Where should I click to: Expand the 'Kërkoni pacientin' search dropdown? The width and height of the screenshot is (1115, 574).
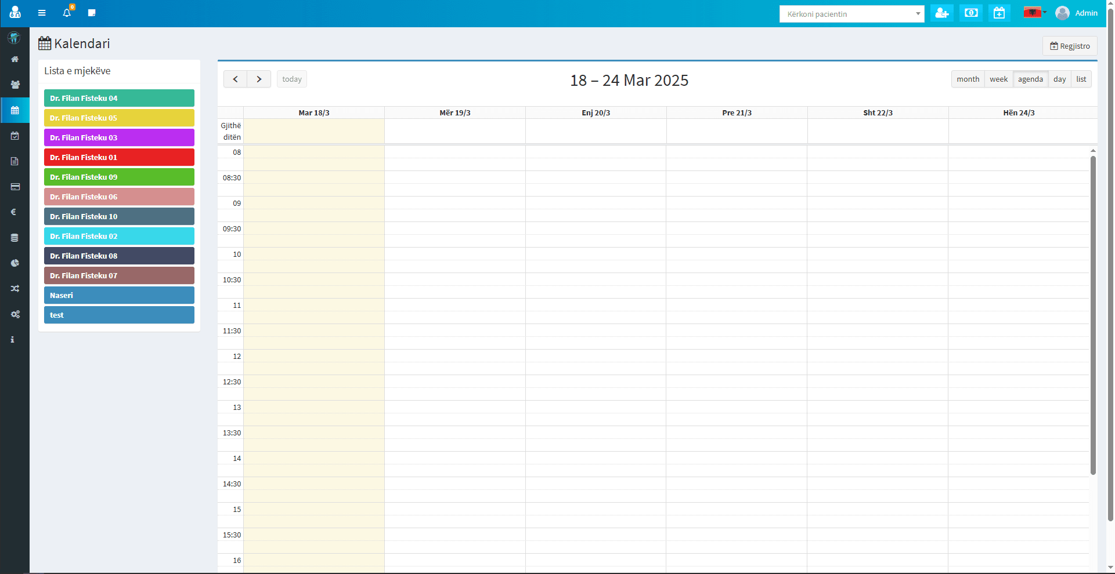tap(851, 14)
